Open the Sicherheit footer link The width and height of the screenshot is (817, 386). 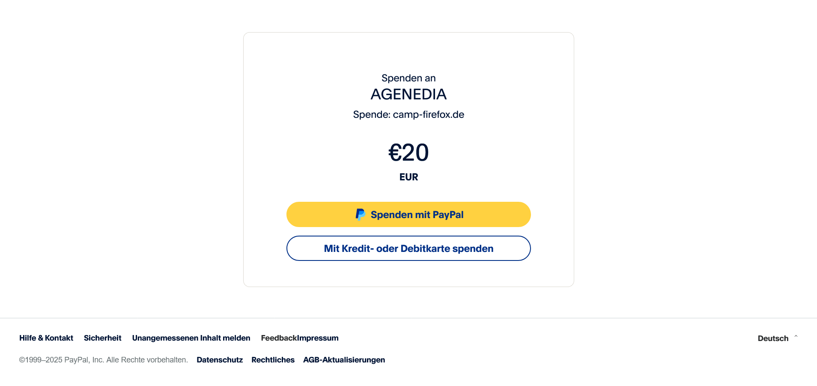103,338
